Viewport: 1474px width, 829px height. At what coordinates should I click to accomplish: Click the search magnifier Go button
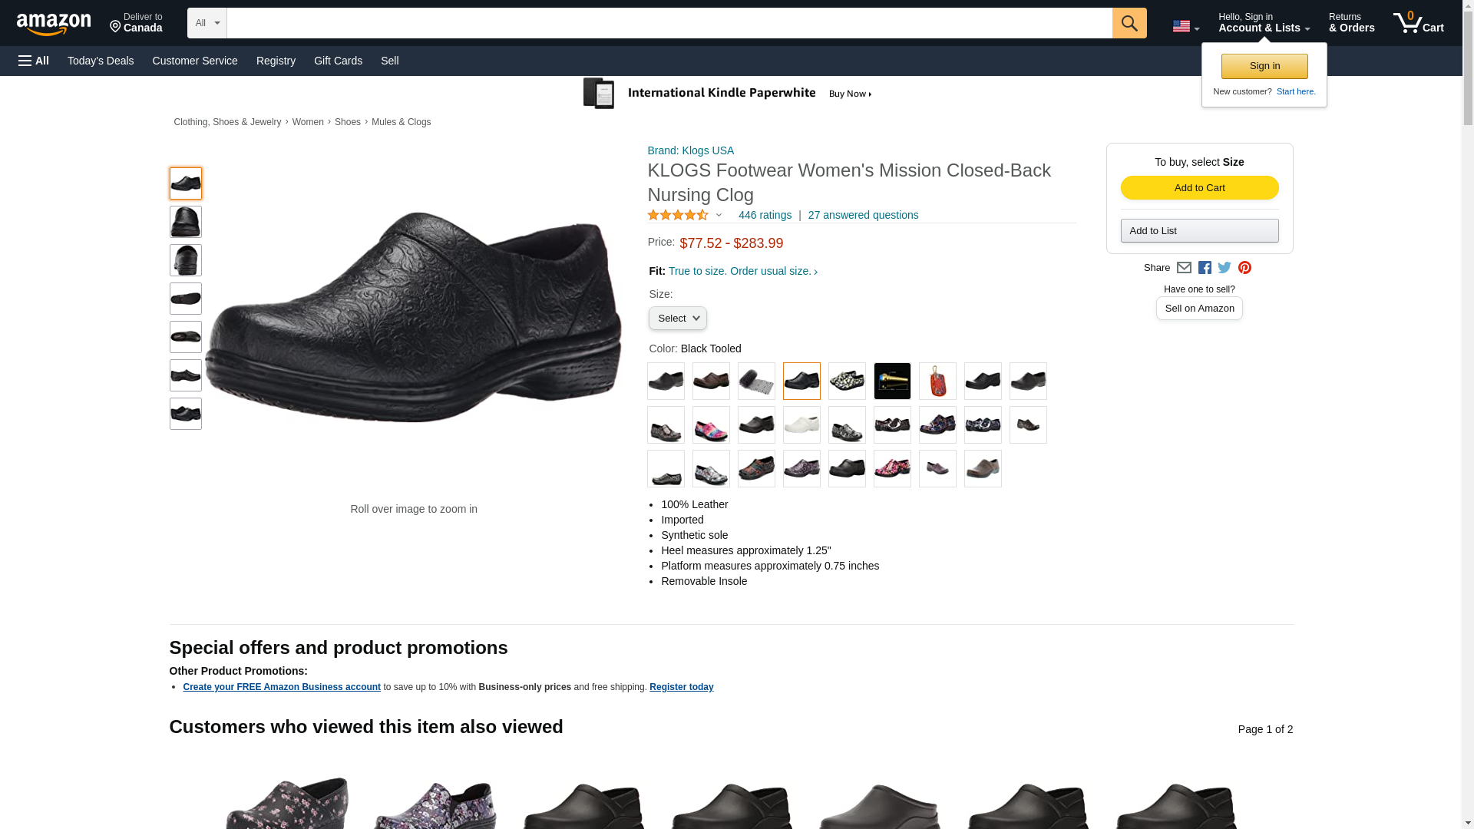(x=1129, y=23)
